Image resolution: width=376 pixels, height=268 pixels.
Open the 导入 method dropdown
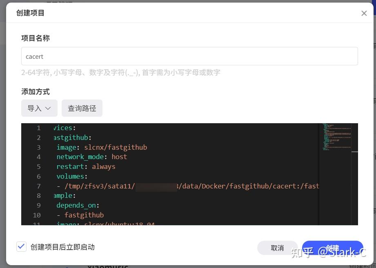[39, 108]
